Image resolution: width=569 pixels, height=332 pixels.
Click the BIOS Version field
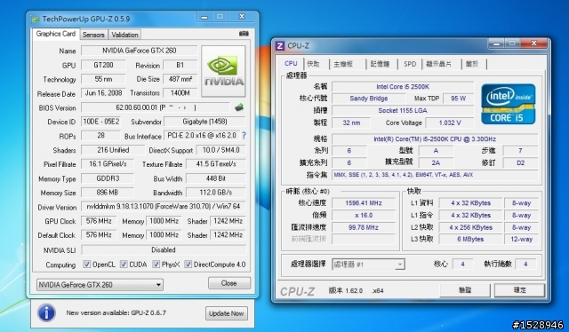tap(156, 107)
